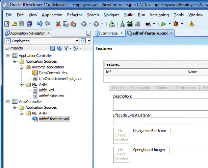Click the Copy toolbar icon
Image resolution: width=208 pixels, height=168 pixels.
click(x=66, y=24)
